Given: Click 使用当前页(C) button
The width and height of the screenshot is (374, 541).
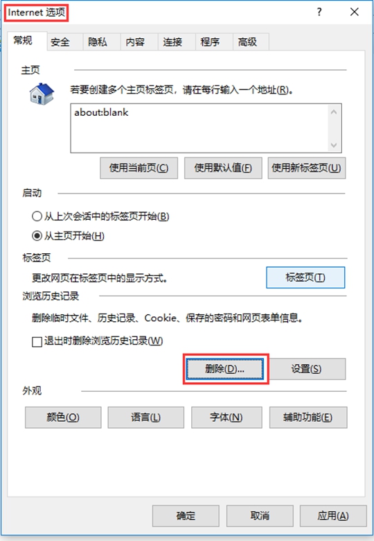Looking at the screenshot, I should point(139,168).
